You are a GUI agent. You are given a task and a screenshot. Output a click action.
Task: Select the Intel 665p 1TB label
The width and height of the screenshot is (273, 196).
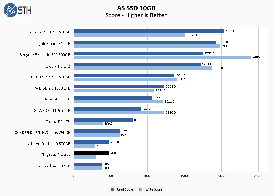58,99
